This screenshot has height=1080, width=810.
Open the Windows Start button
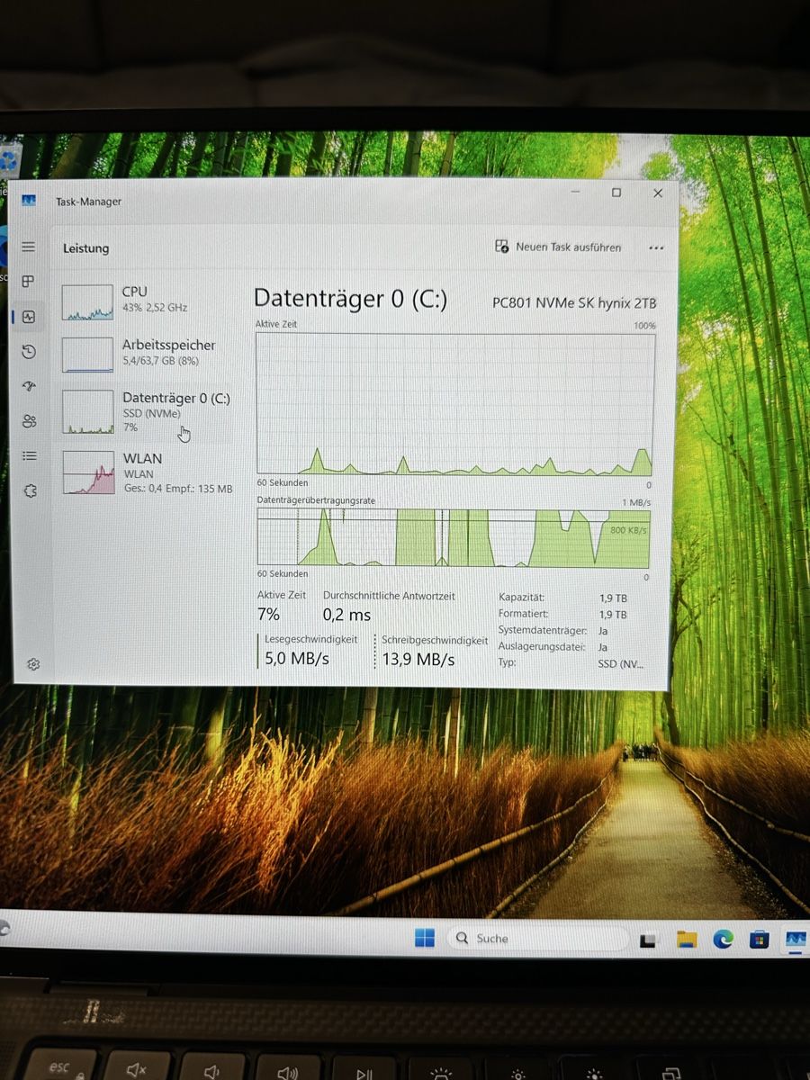pyautogui.click(x=425, y=938)
